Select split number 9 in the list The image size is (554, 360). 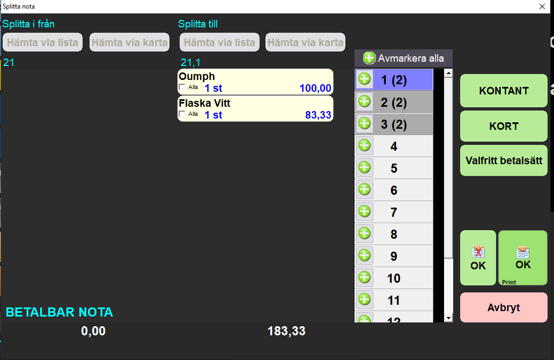394,256
